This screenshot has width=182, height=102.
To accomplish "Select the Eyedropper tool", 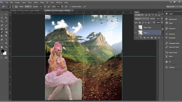I will pyautogui.click(x=6, y=22).
